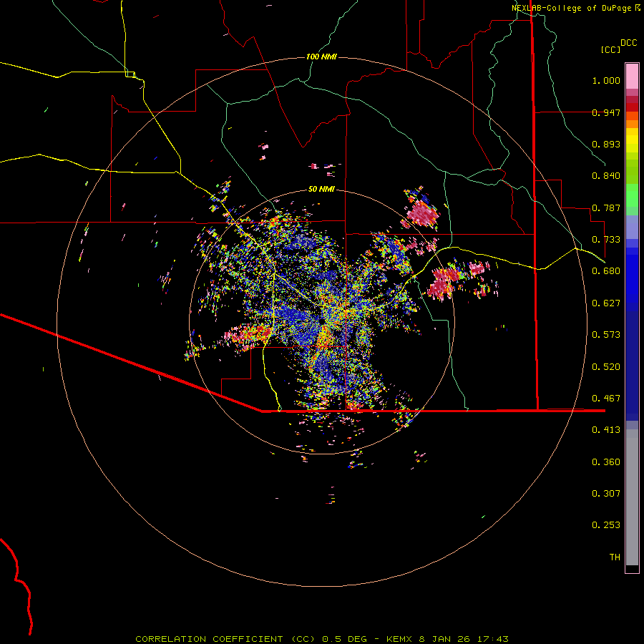
Task: Click the 0.947 scale value
Action: click(606, 112)
